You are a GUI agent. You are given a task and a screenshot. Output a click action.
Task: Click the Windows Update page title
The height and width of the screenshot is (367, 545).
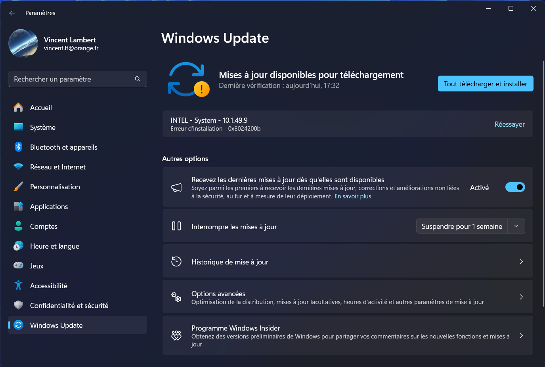click(x=215, y=38)
